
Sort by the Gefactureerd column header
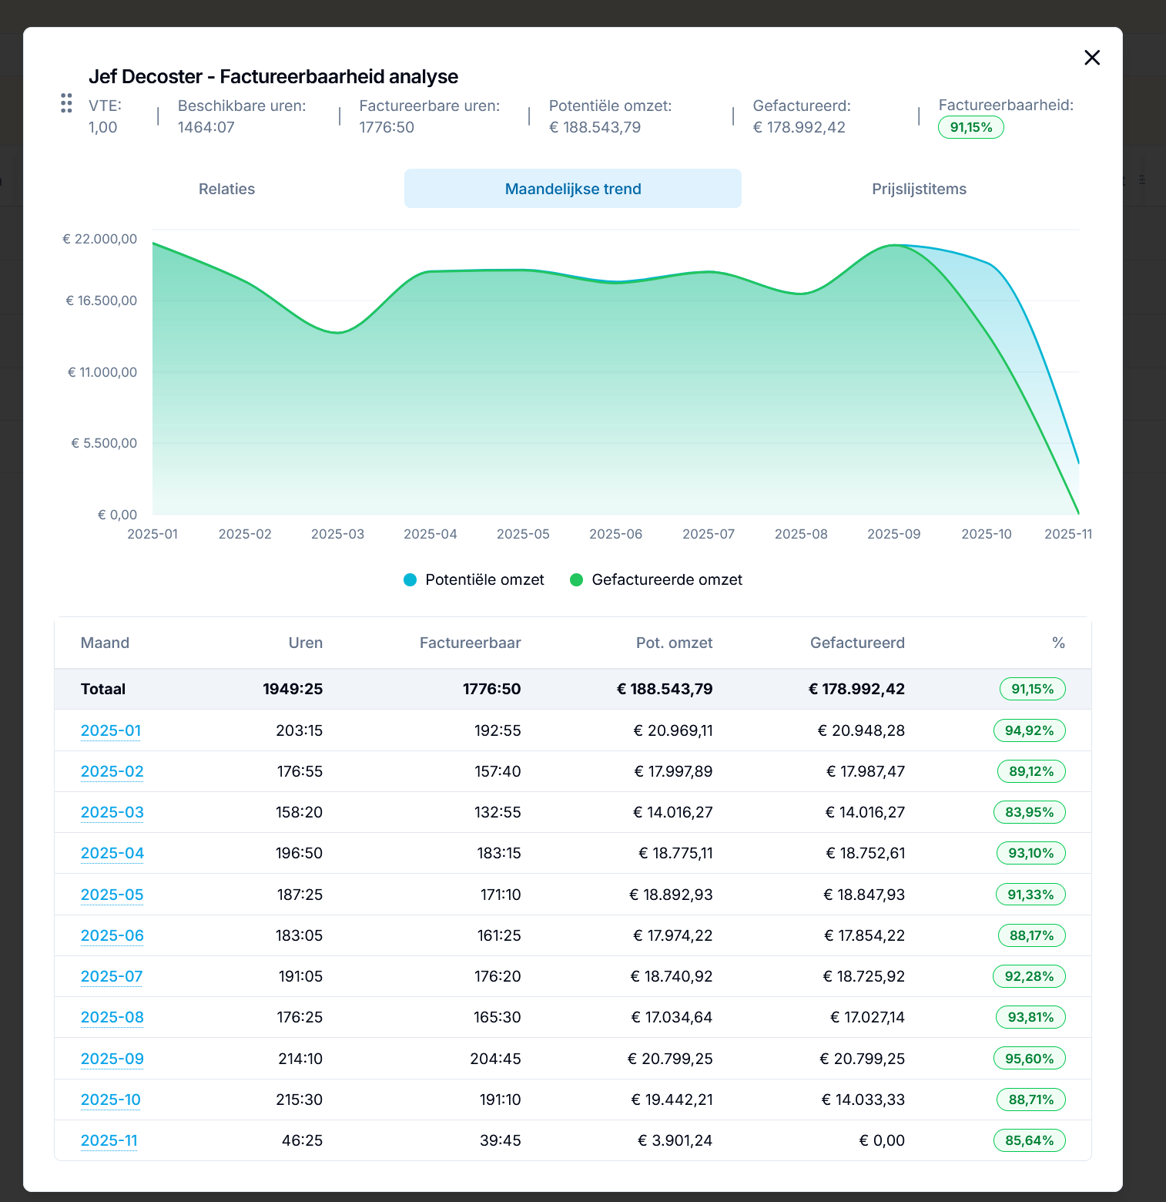click(857, 643)
